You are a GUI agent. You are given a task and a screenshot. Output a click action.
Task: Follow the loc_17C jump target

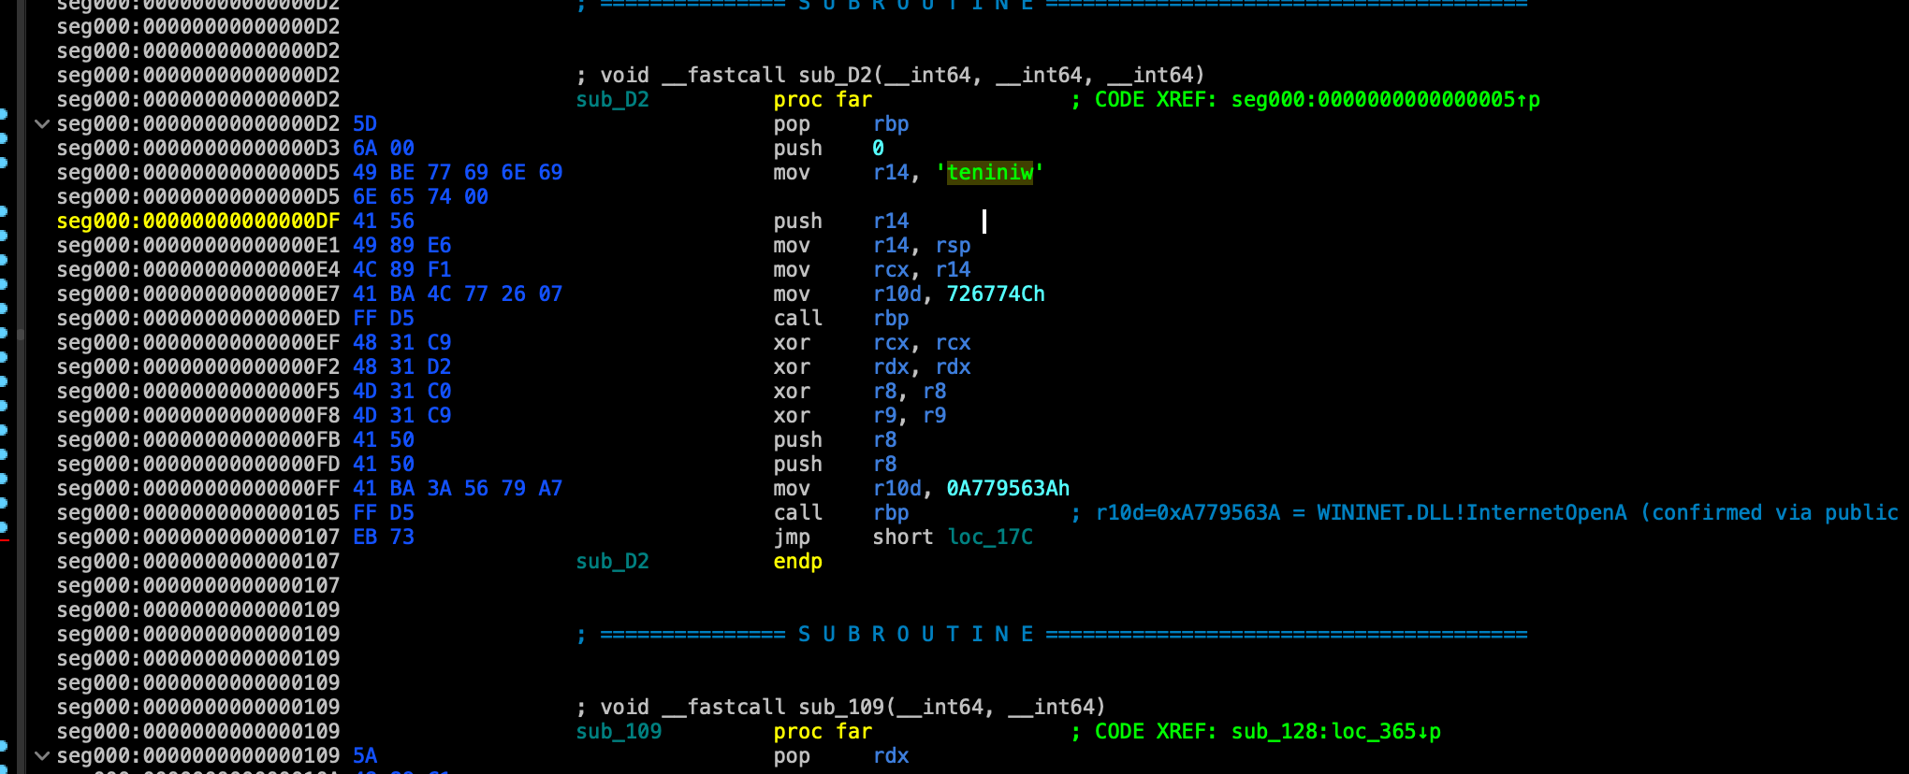990,537
